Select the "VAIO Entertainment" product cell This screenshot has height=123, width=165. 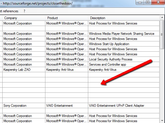click(67, 106)
